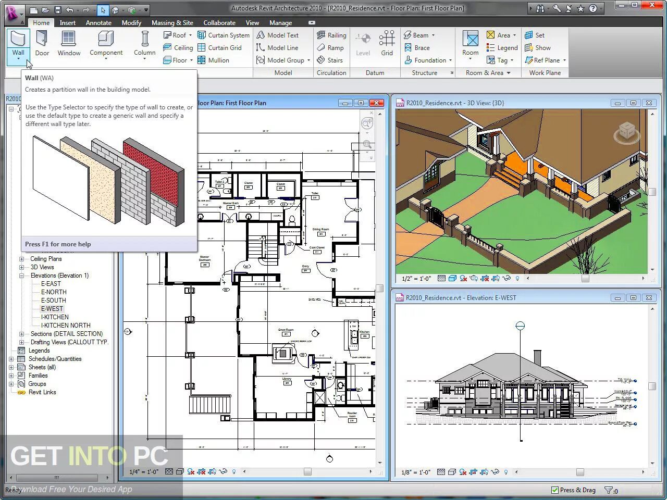This screenshot has width=667, height=500.
Task: Click the Revit Links browser item
Action: point(42,392)
